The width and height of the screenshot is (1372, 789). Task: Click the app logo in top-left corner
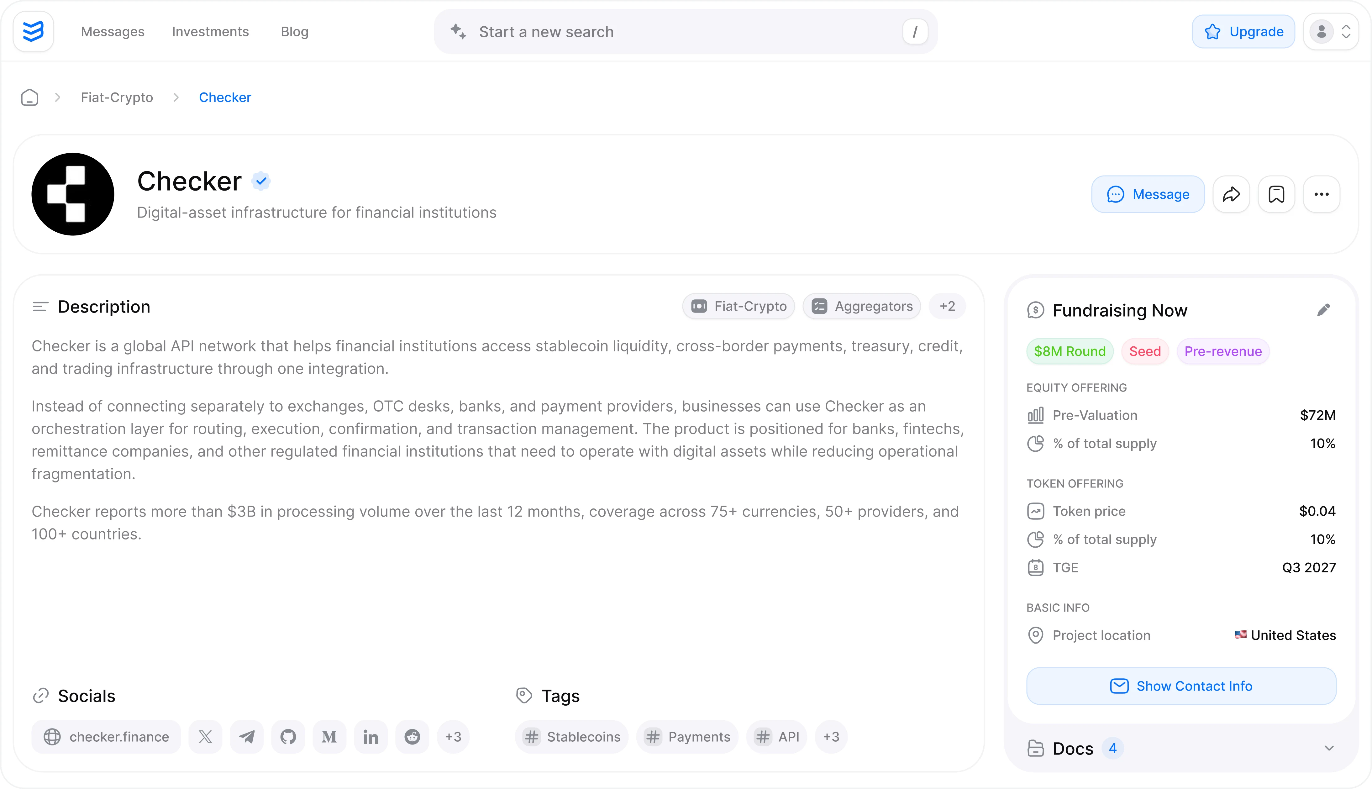[x=33, y=31]
